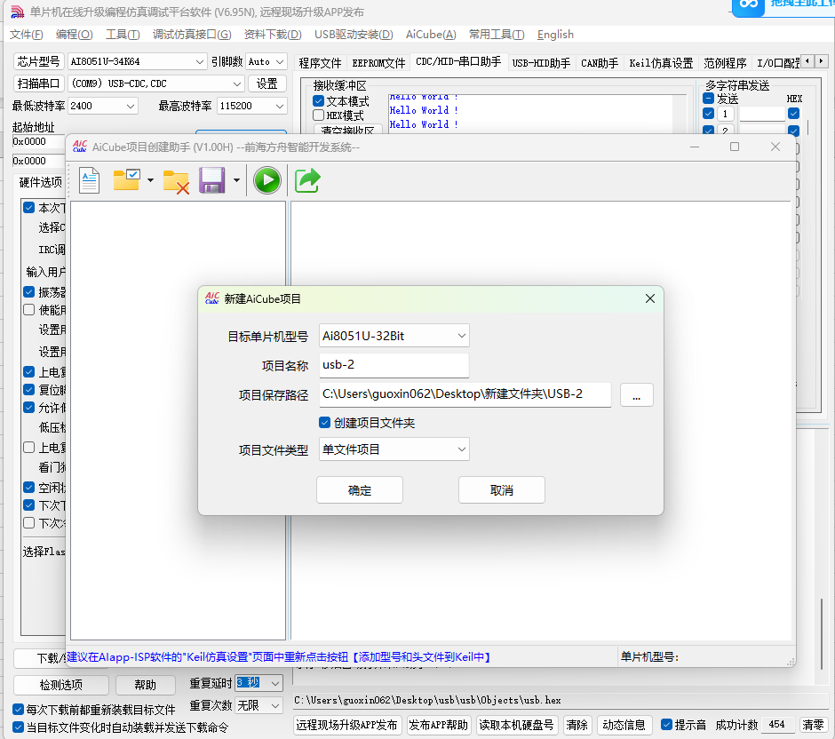Click the AiCube logo in project assistant title bar
Screen dimensions: 835x739
pyautogui.click(x=80, y=147)
